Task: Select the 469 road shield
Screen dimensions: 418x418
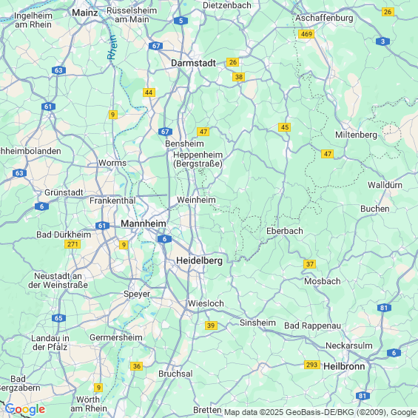Action: coord(306,34)
